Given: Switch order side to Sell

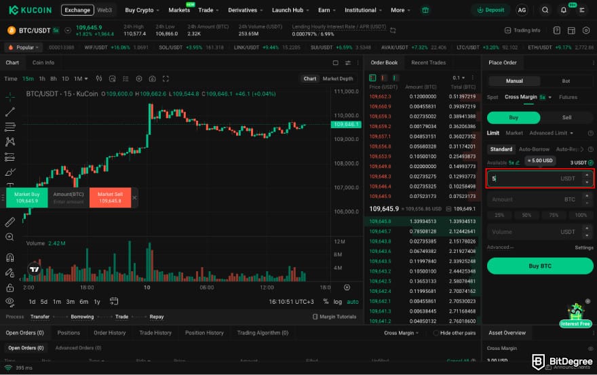Looking at the screenshot, I should coord(566,117).
